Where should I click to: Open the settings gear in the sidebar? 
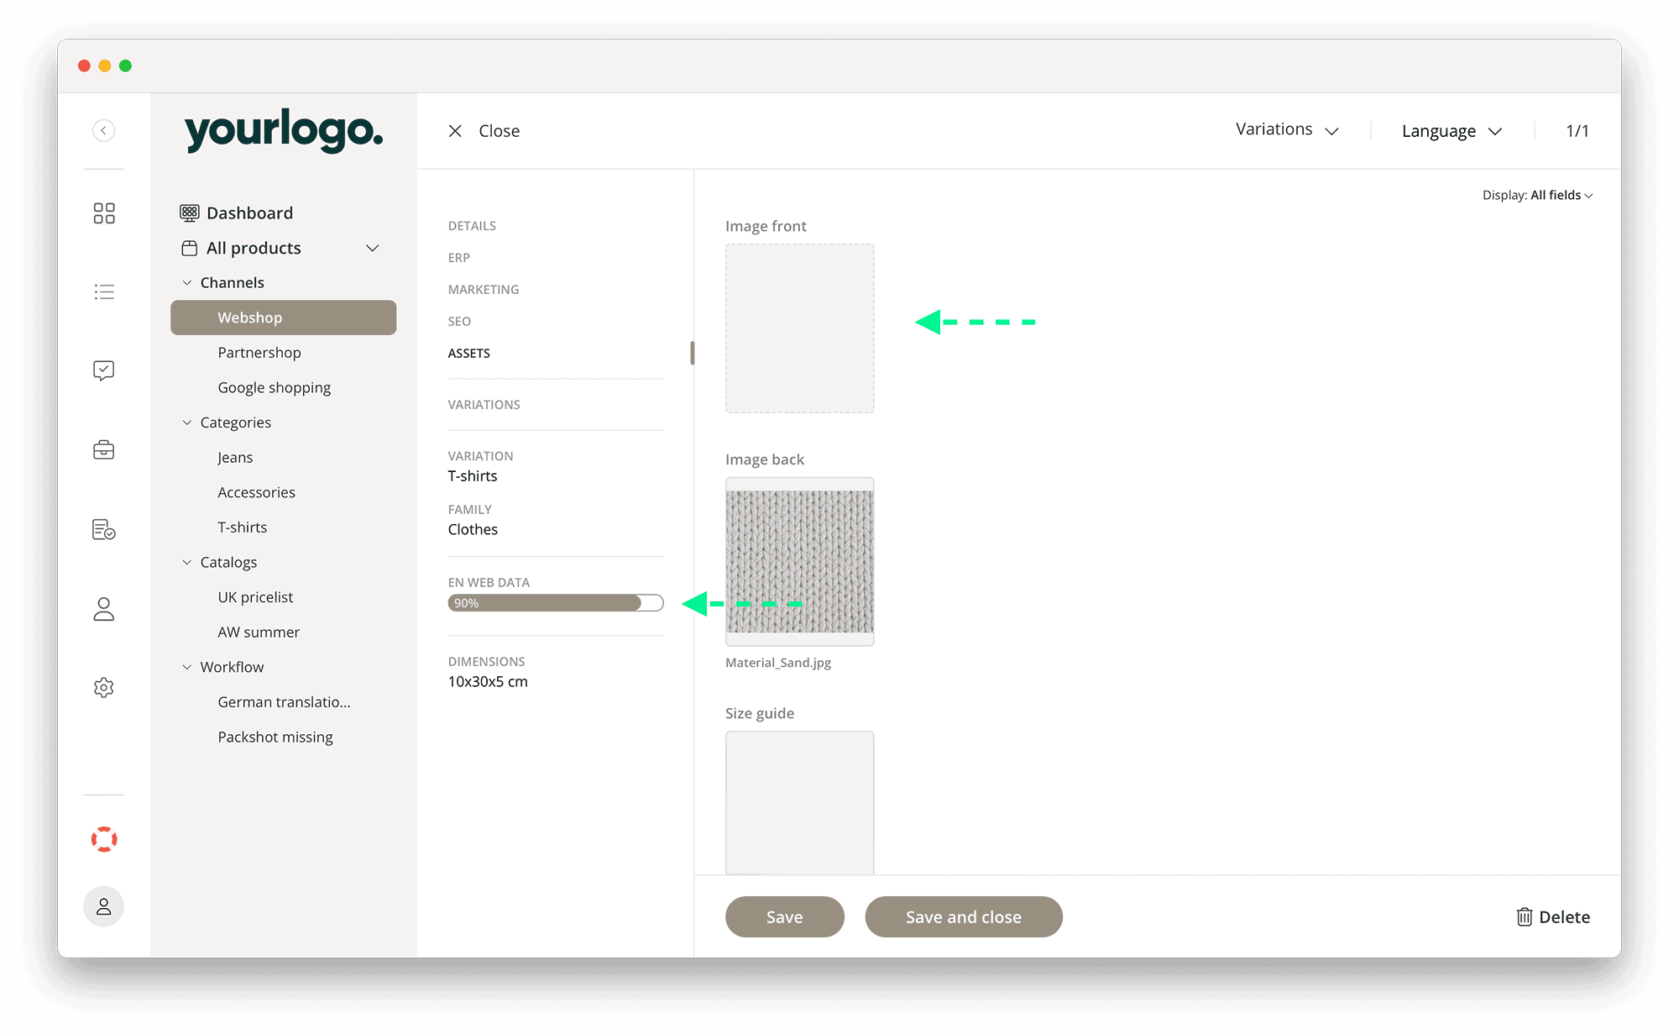[103, 687]
